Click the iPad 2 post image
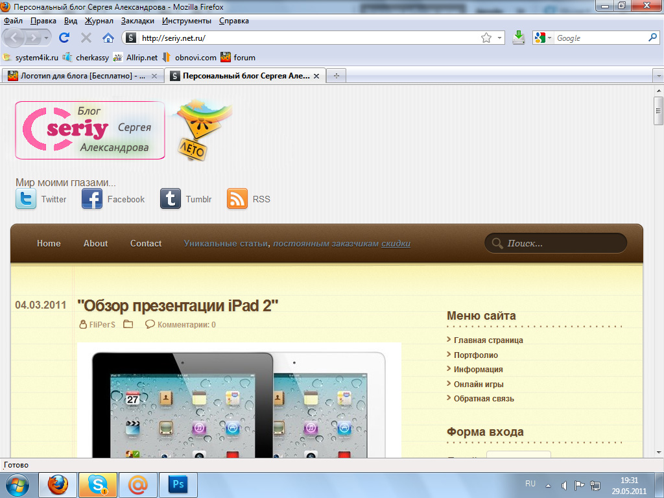This screenshot has height=498, width=664. pos(239,400)
